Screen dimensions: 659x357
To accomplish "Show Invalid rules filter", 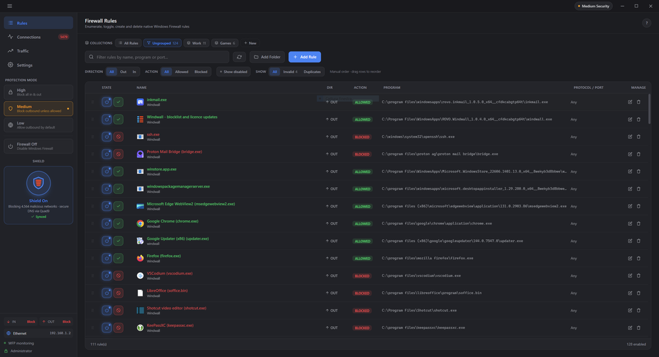I will pyautogui.click(x=290, y=72).
